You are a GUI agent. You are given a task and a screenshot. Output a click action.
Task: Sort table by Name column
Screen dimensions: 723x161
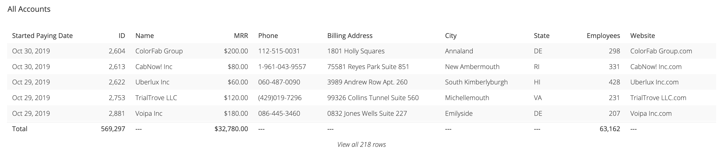point(145,36)
